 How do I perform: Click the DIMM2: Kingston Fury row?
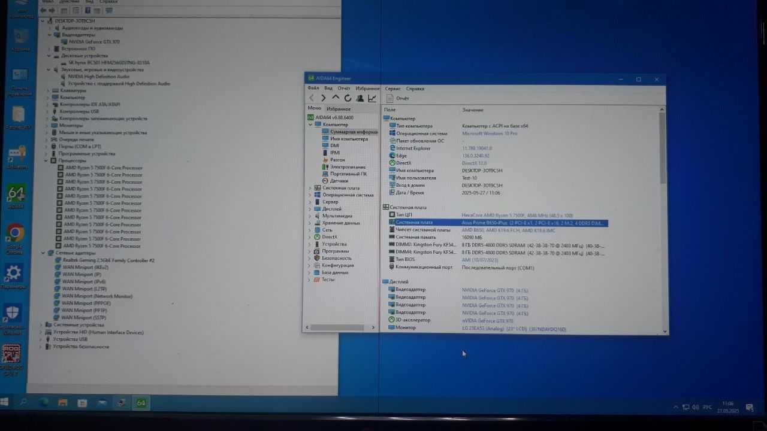[497, 245]
